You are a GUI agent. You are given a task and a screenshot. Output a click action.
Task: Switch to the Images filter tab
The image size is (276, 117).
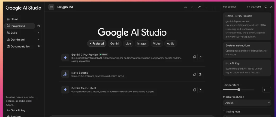click(142, 43)
